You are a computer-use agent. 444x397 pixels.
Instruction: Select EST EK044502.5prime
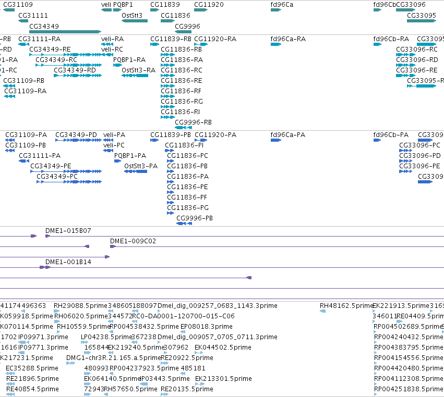223,347
